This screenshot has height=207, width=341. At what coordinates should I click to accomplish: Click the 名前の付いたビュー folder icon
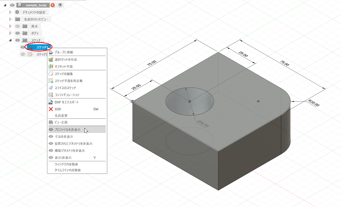point(18,19)
